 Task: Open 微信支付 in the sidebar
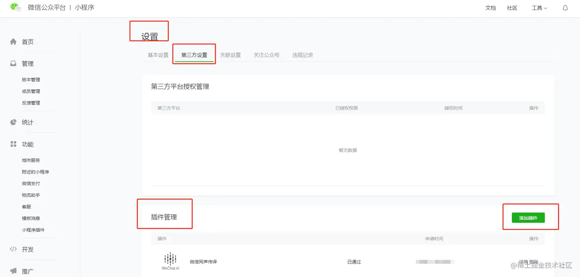point(31,184)
